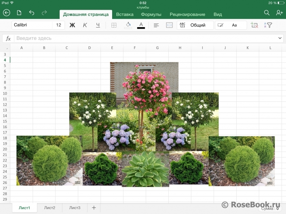The width and height of the screenshot is (286, 214).
Task: Open the search magnifier icon
Action: pyautogui.click(x=267, y=13)
